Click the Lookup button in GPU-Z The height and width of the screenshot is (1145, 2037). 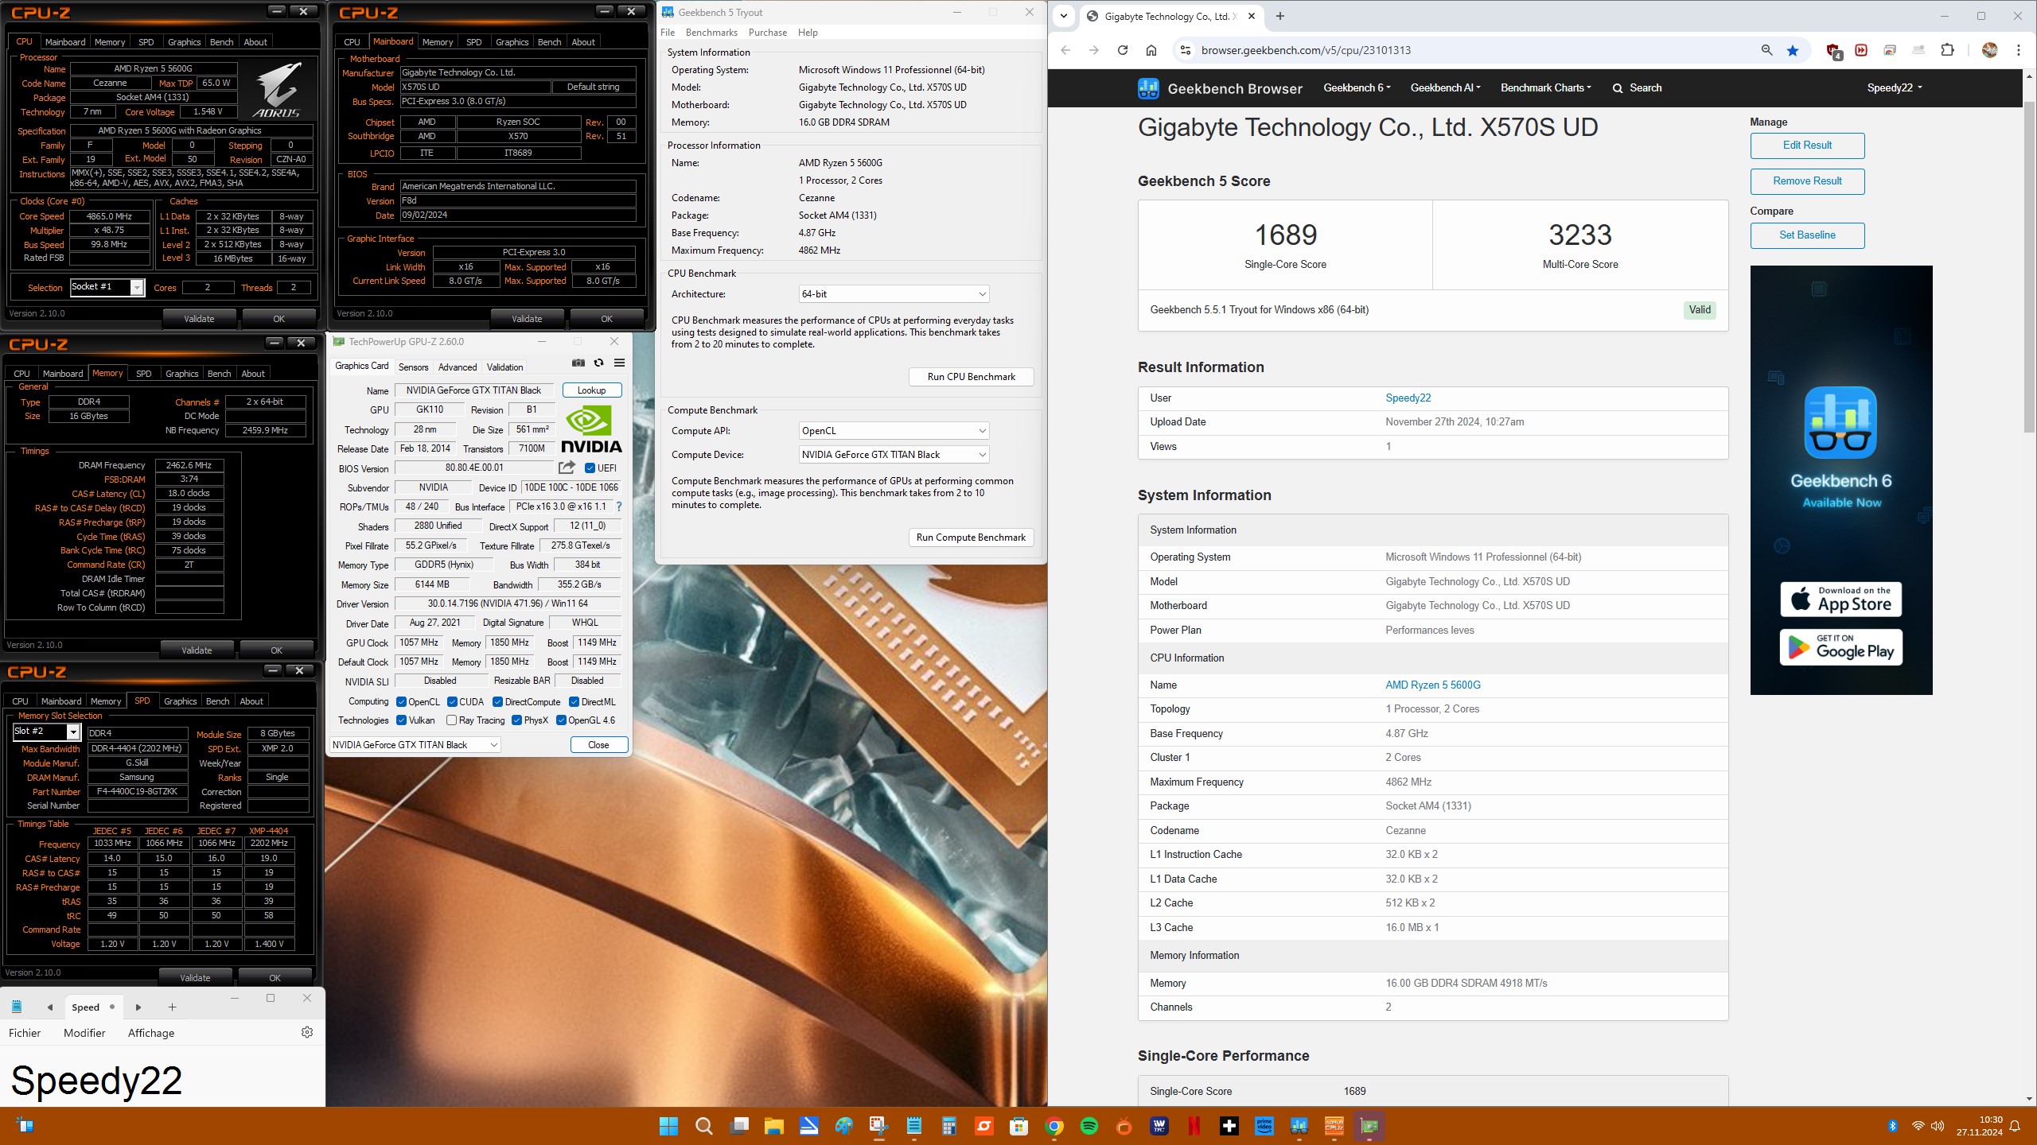591,390
